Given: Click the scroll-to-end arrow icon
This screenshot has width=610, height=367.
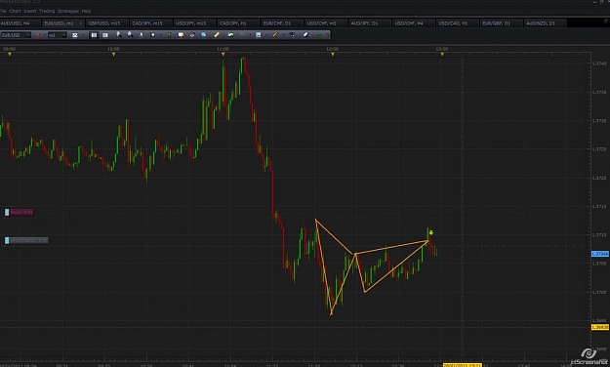Looking at the screenshot, I should [152, 35].
